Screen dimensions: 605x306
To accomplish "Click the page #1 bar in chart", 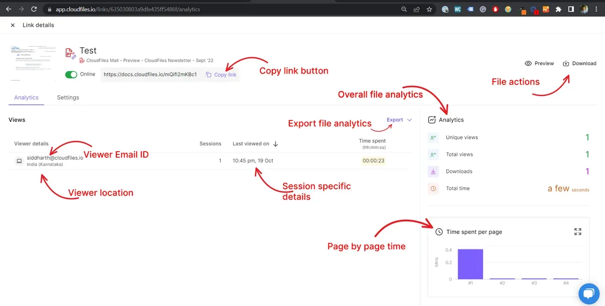I will coord(470,264).
